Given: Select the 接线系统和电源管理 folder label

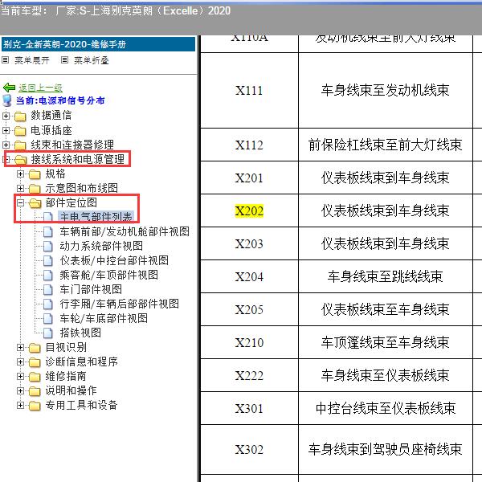Looking at the screenshot, I should click(x=77, y=159).
